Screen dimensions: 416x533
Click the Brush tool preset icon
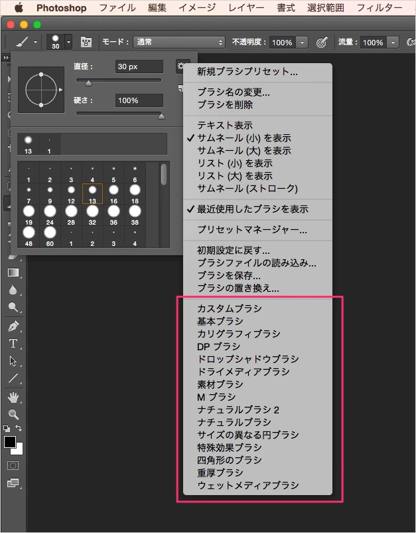click(x=22, y=42)
